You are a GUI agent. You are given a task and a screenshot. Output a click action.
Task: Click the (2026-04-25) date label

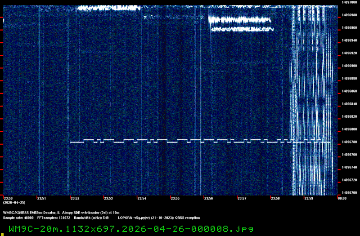[14, 203]
